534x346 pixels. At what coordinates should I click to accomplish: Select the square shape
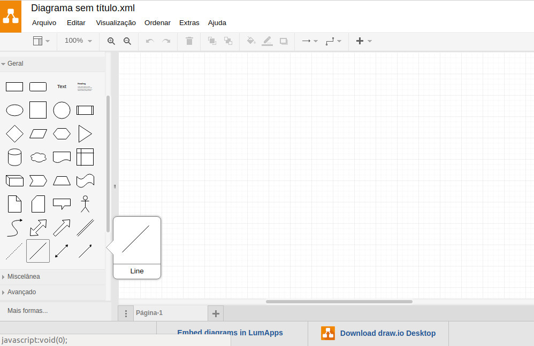coord(38,110)
